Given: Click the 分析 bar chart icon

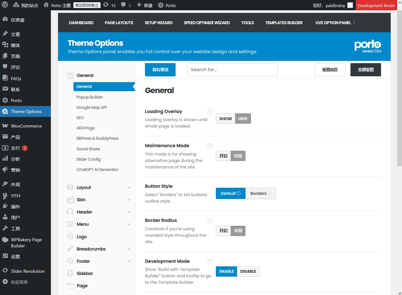Looking at the screenshot, I should coord(5,159).
